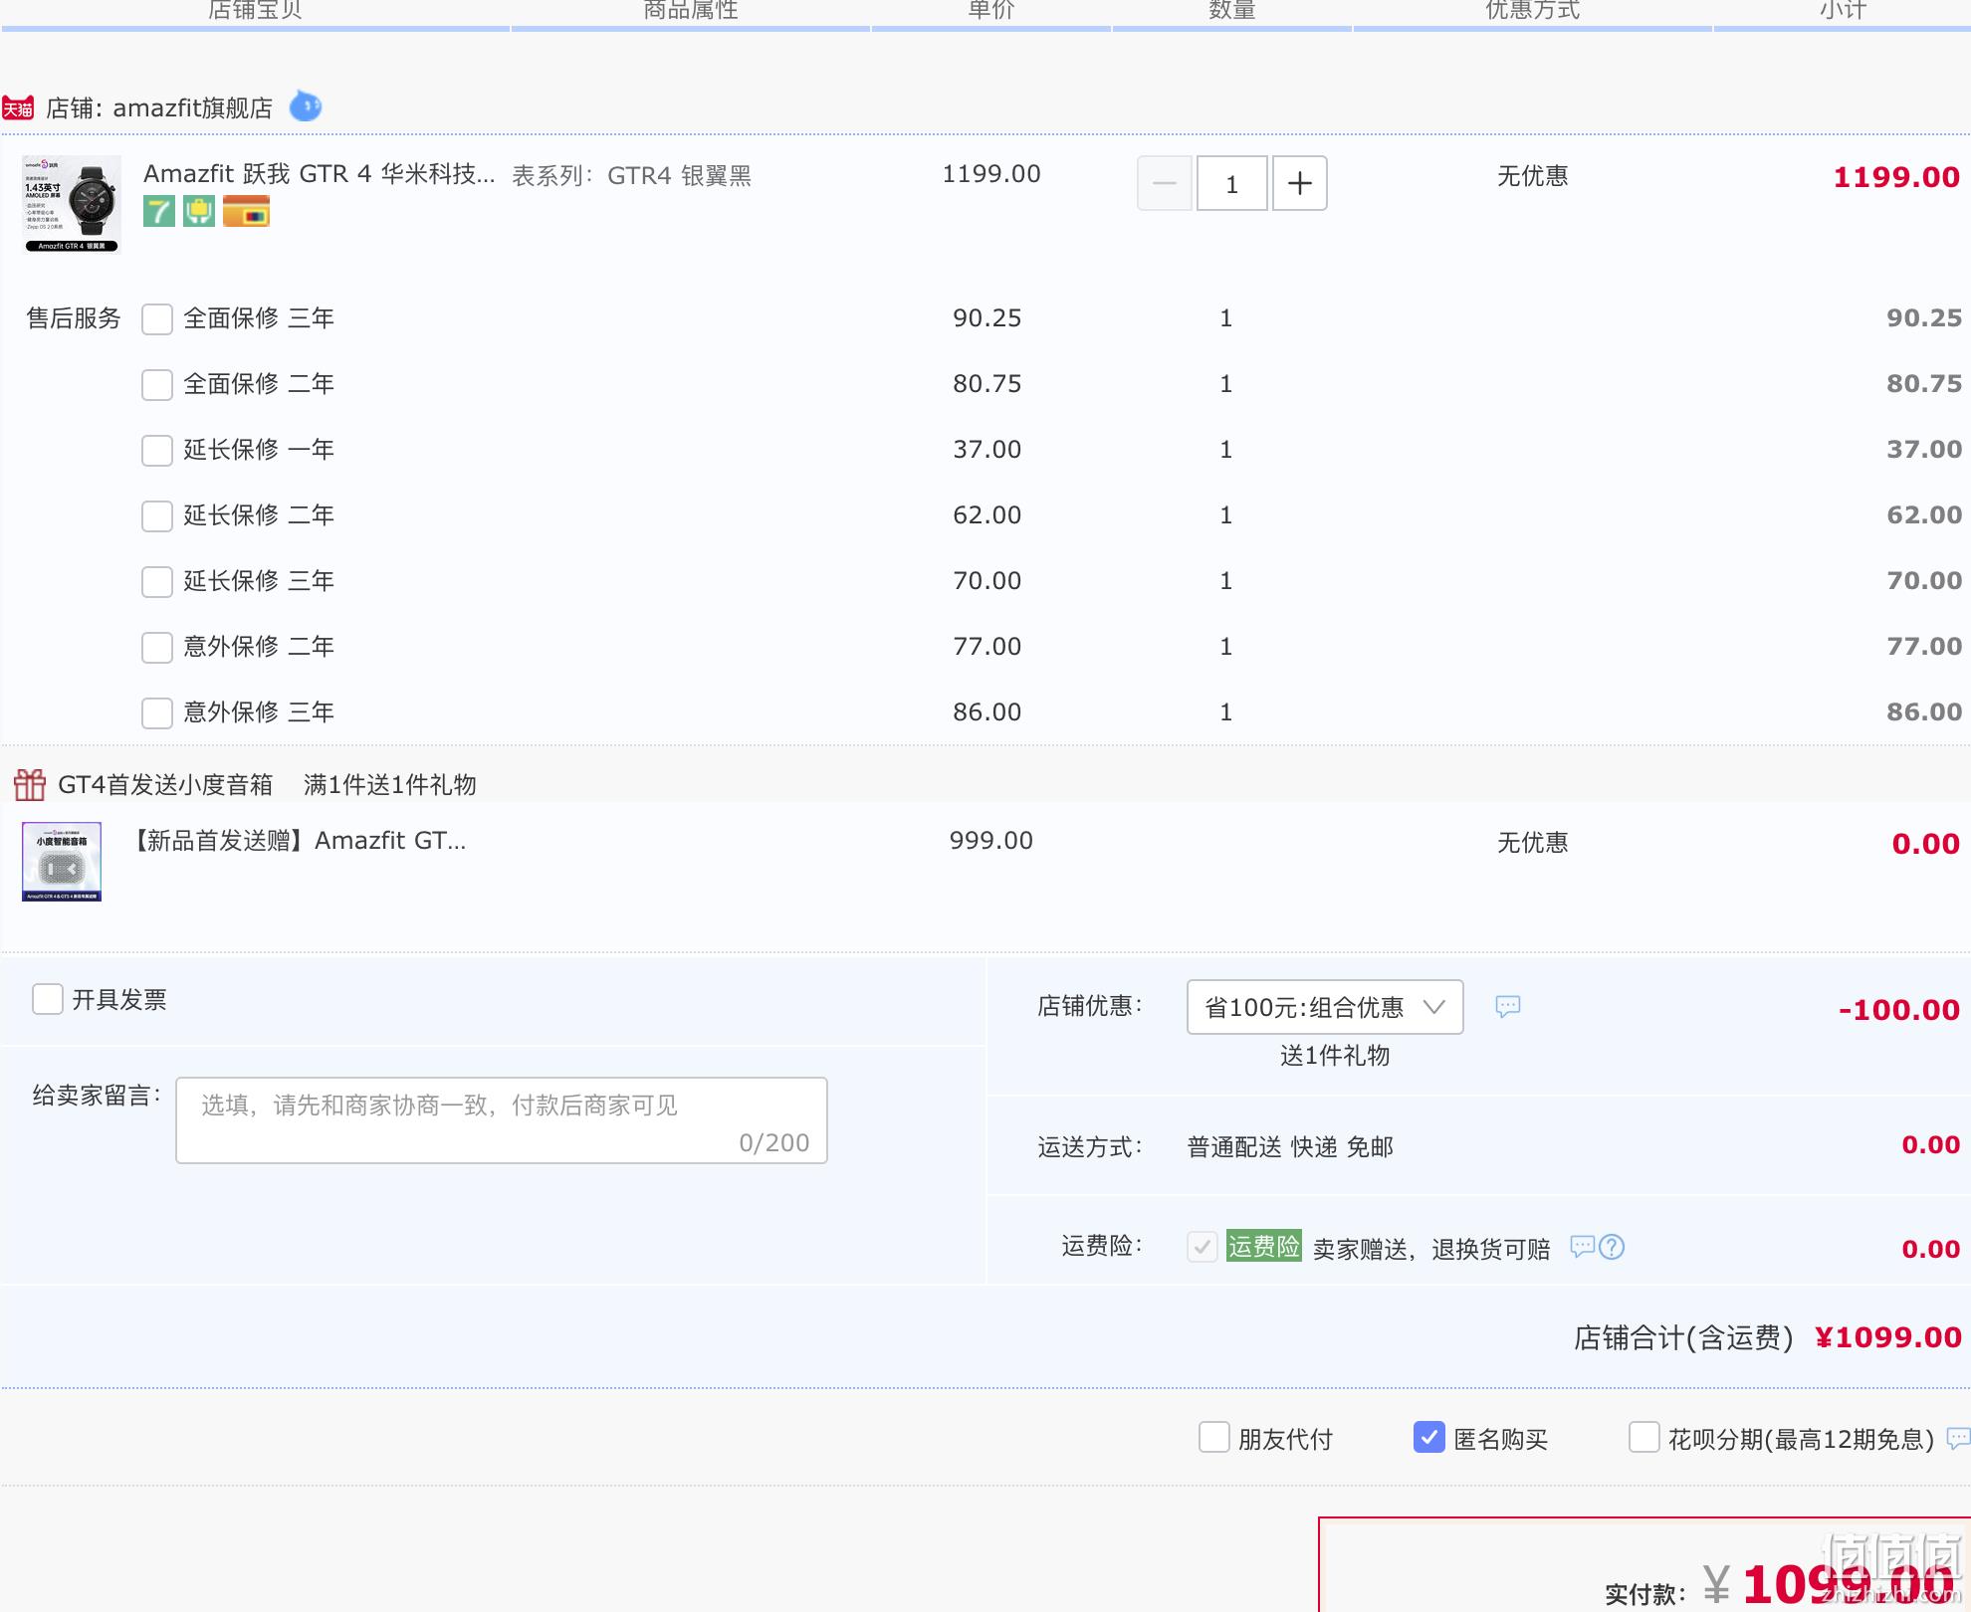Check 全面保修 二年 service option
Image resolution: width=1971 pixels, height=1612 pixels.
[x=157, y=385]
